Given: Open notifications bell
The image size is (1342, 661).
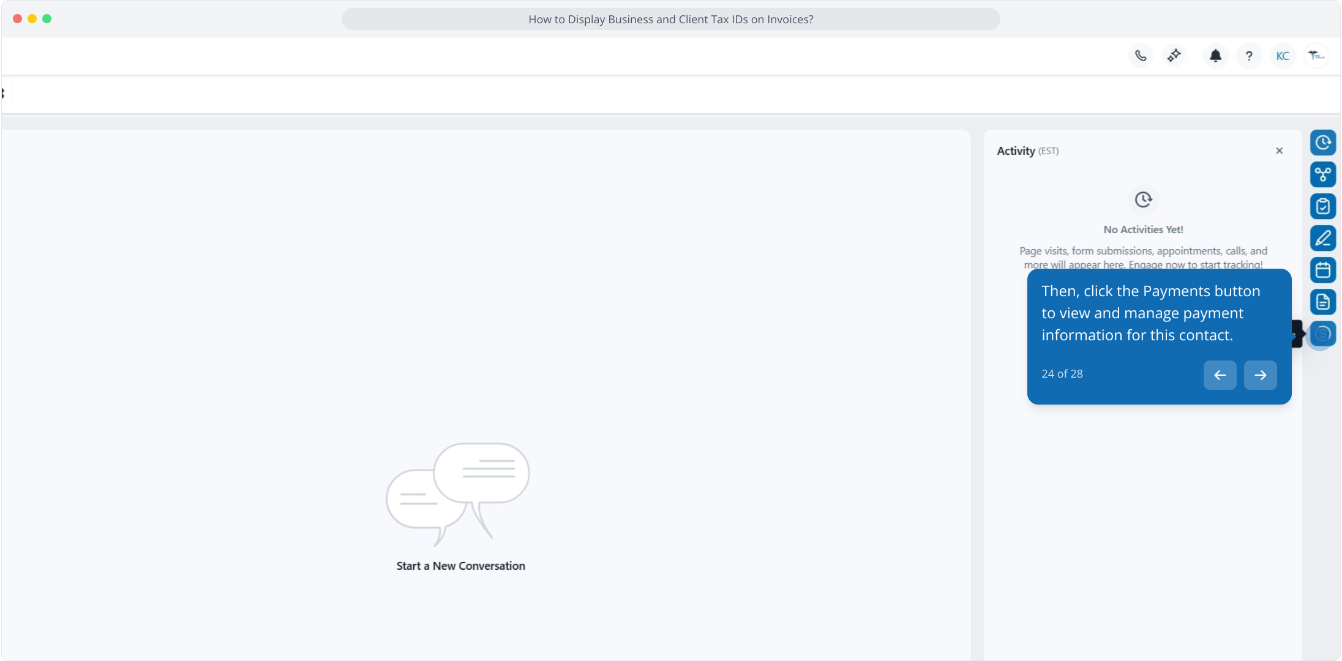Looking at the screenshot, I should (x=1215, y=56).
